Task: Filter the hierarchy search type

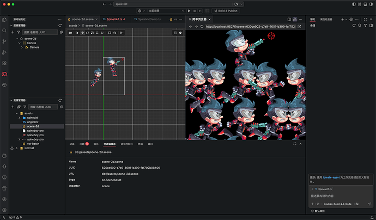Action: point(19,32)
